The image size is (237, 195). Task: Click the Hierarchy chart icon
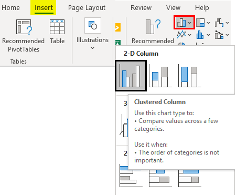tap(200, 23)
